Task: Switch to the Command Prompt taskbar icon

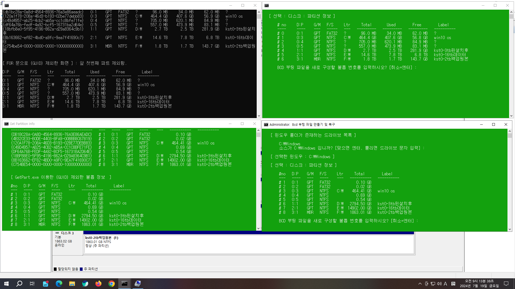Action: [x=124, y=284]
